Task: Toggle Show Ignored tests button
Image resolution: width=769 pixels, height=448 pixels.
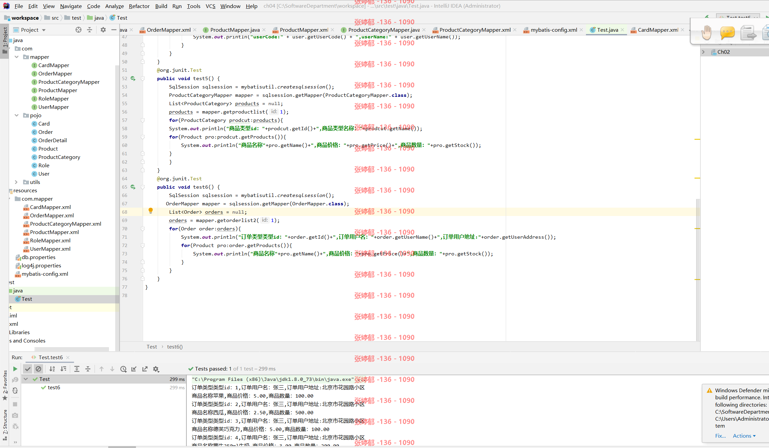Action: 38,369
